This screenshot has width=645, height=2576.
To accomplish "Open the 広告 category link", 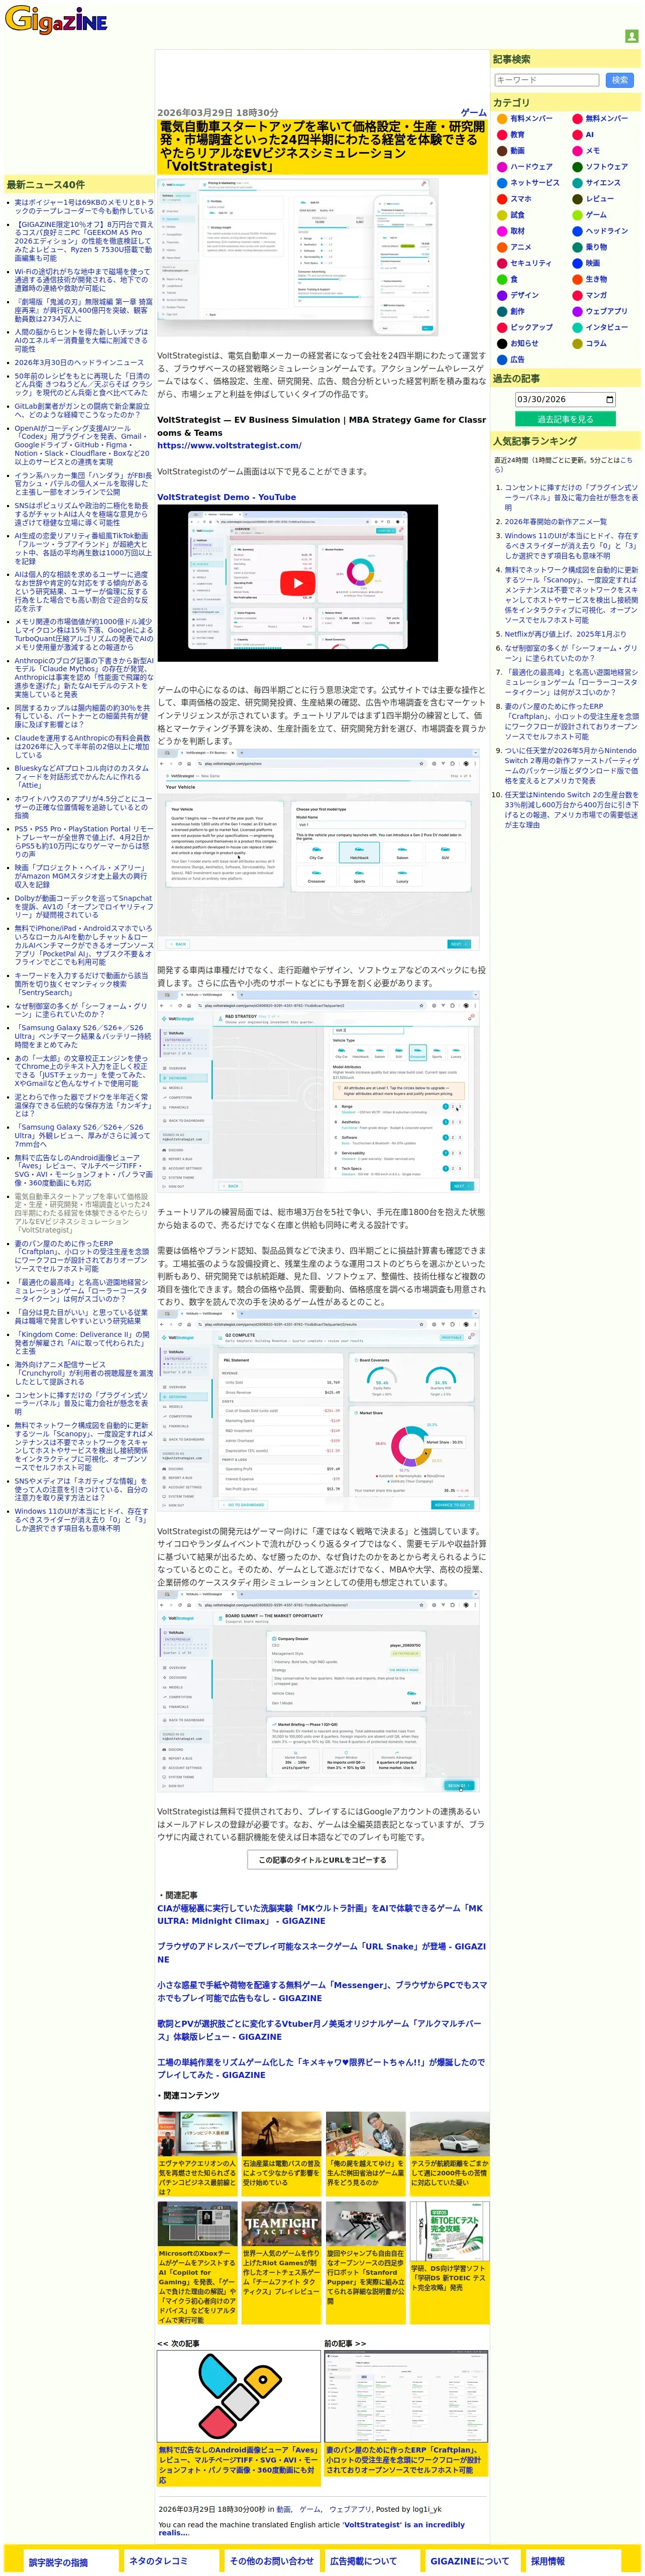I will coord(517,359).
